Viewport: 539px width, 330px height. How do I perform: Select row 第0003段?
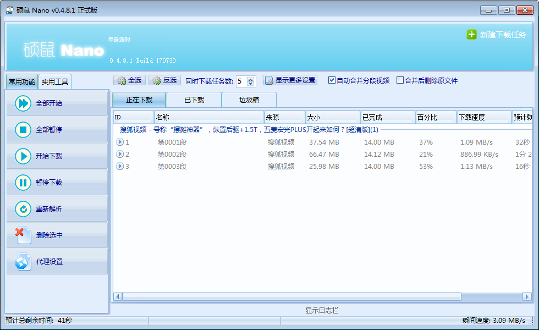click(x=323, y=166)
